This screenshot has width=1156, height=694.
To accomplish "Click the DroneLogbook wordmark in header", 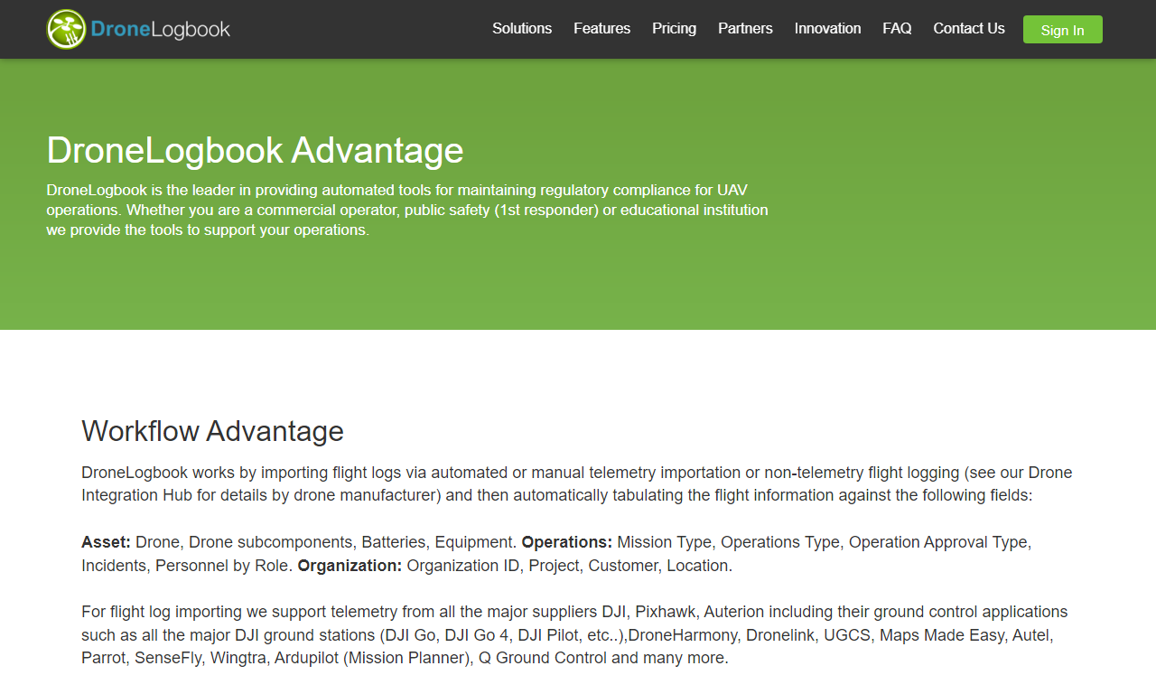I will [x=161, y=30].
